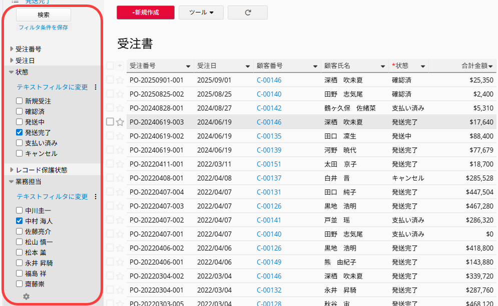Click the 新規作成 button
Screen dimensions: 498x306
coord(146,12)
